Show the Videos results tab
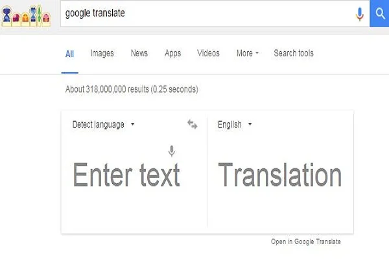This screenshot has height=259, width=389. coord(208,53)
